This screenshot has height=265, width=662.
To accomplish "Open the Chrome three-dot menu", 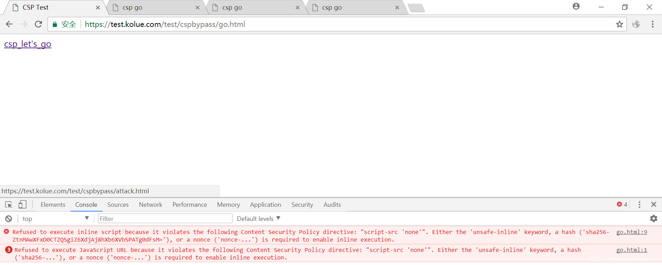I will (652, 24).
